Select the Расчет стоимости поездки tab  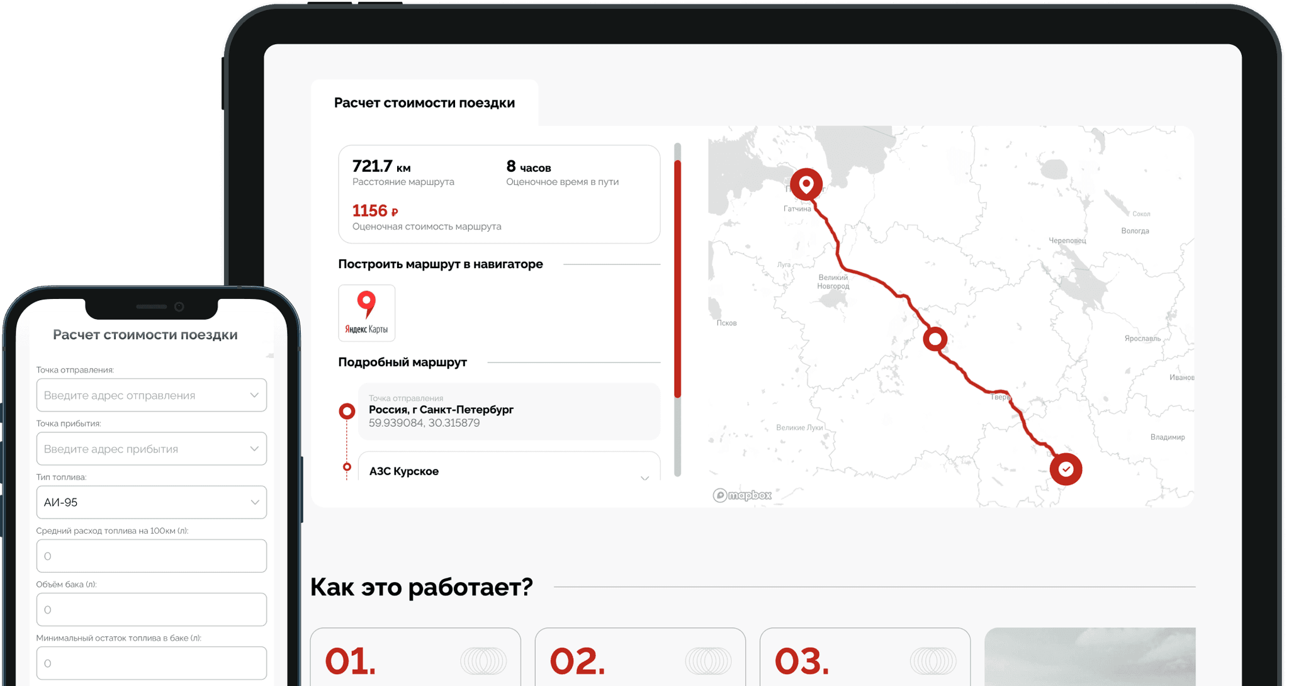point(424,102)
